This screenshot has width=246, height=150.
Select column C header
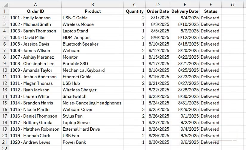(x=135, y=4)
